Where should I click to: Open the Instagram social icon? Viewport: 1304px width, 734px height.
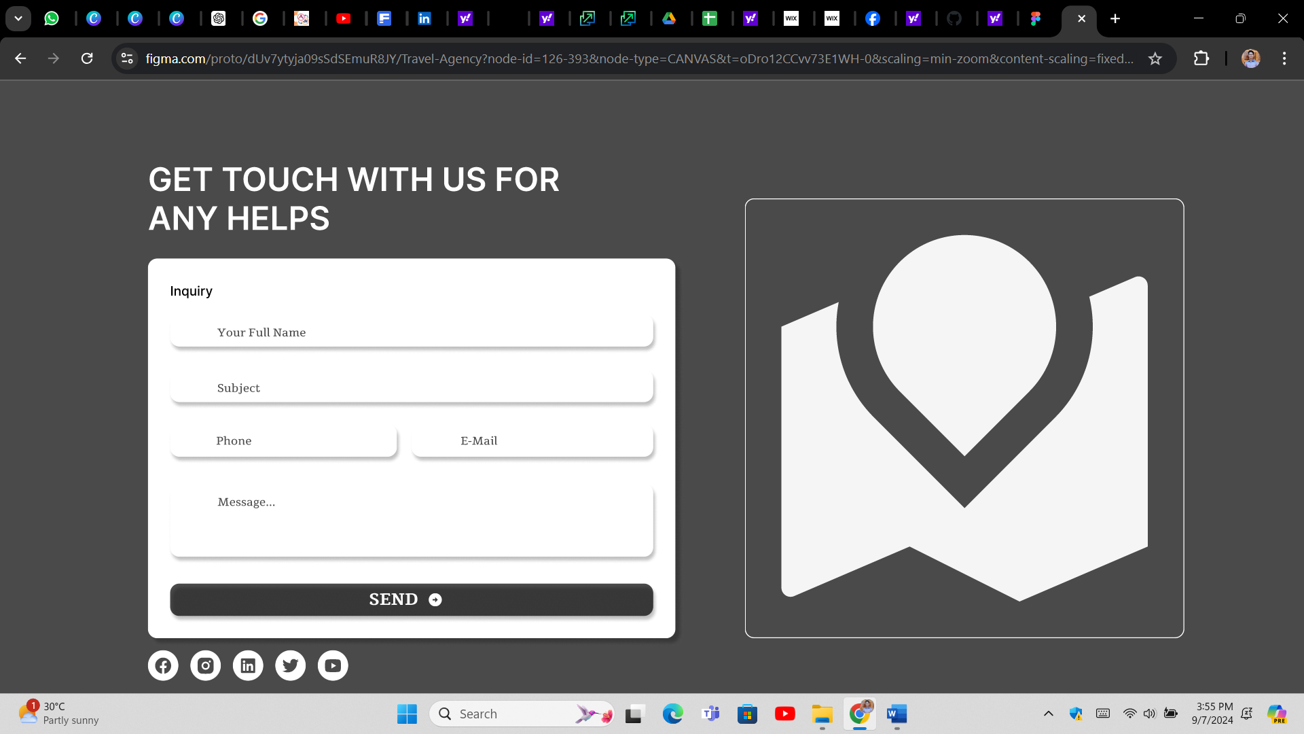point(205,665)
